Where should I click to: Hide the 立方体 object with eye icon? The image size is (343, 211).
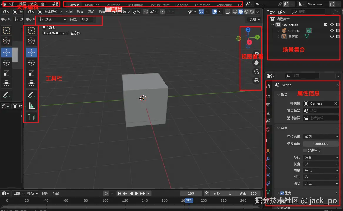(332, 36)
